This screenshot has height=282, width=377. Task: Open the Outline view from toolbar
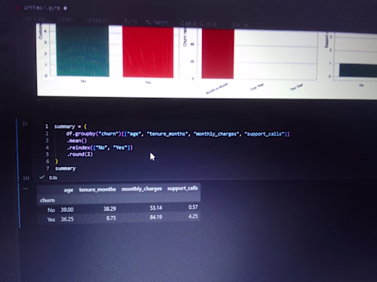239,25
